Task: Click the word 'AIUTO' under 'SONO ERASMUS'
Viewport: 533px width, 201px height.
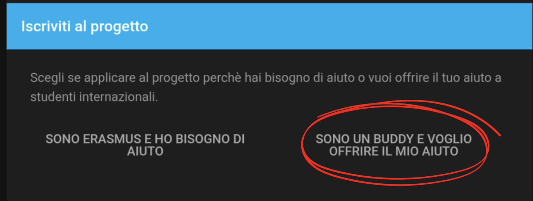Action: coord(145,151)
